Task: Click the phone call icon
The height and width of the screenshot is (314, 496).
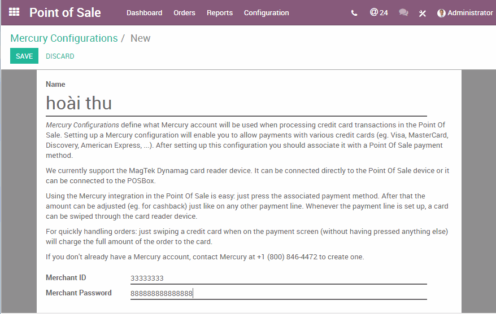Action: point(354,13)
